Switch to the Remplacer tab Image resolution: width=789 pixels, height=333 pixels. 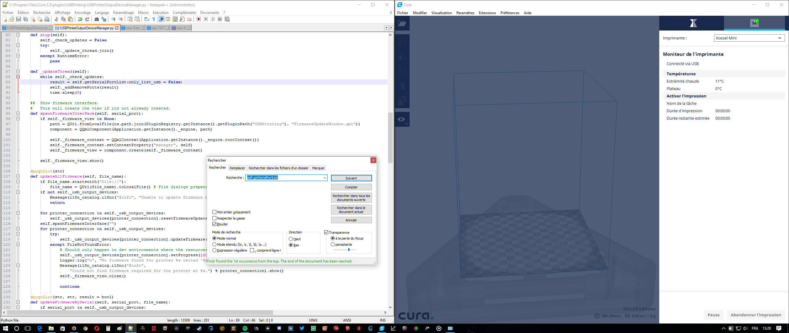(237, 168)
